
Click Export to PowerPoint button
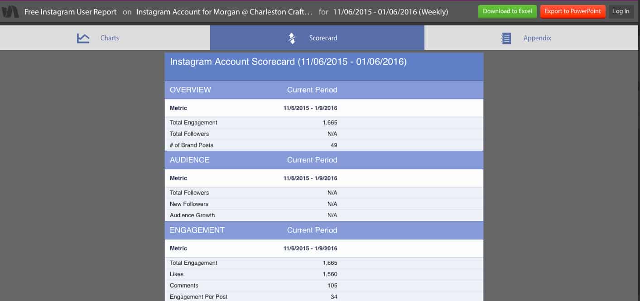pos(573,11)
